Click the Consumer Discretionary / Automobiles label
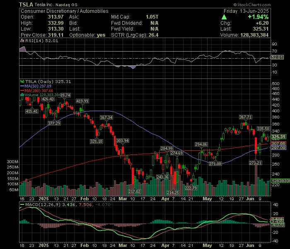This screenshot has height=249, width=290. (x=65, y=11)
